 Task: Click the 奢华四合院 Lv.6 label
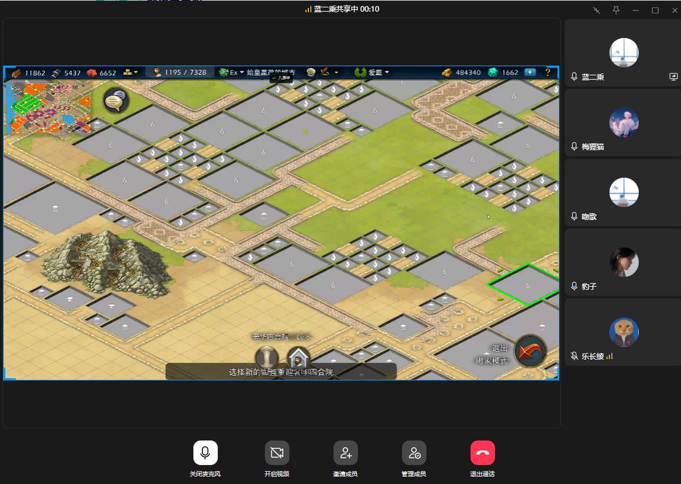(x=281, y=337)
